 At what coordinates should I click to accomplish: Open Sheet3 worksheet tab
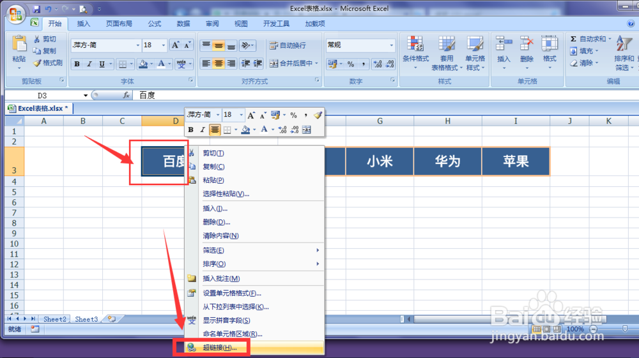(x=86, y=319)
